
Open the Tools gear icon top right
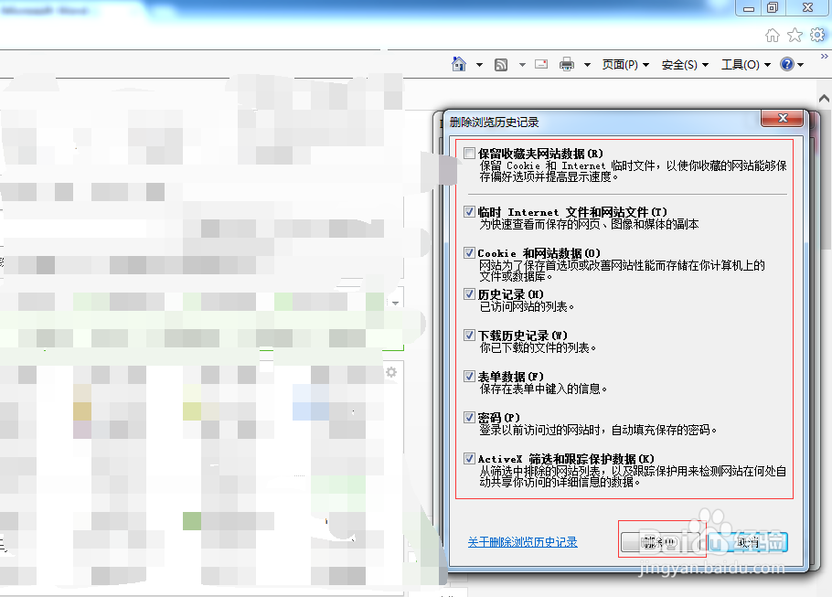pos(817,35)
